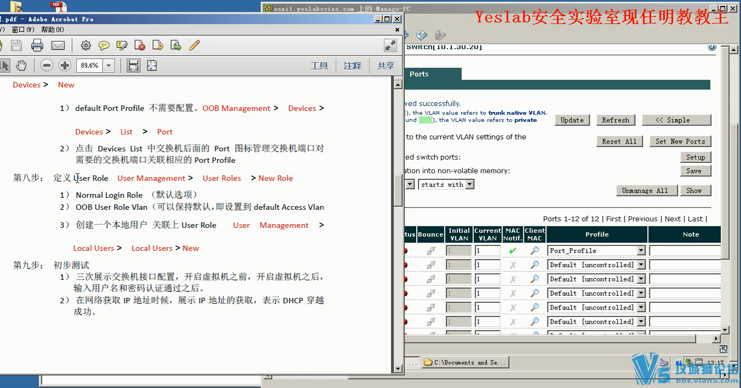
Task: Open the 共享 pane in Acrobat
Action: coord(386,66)
